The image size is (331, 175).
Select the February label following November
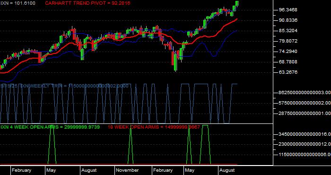[163, 170]
